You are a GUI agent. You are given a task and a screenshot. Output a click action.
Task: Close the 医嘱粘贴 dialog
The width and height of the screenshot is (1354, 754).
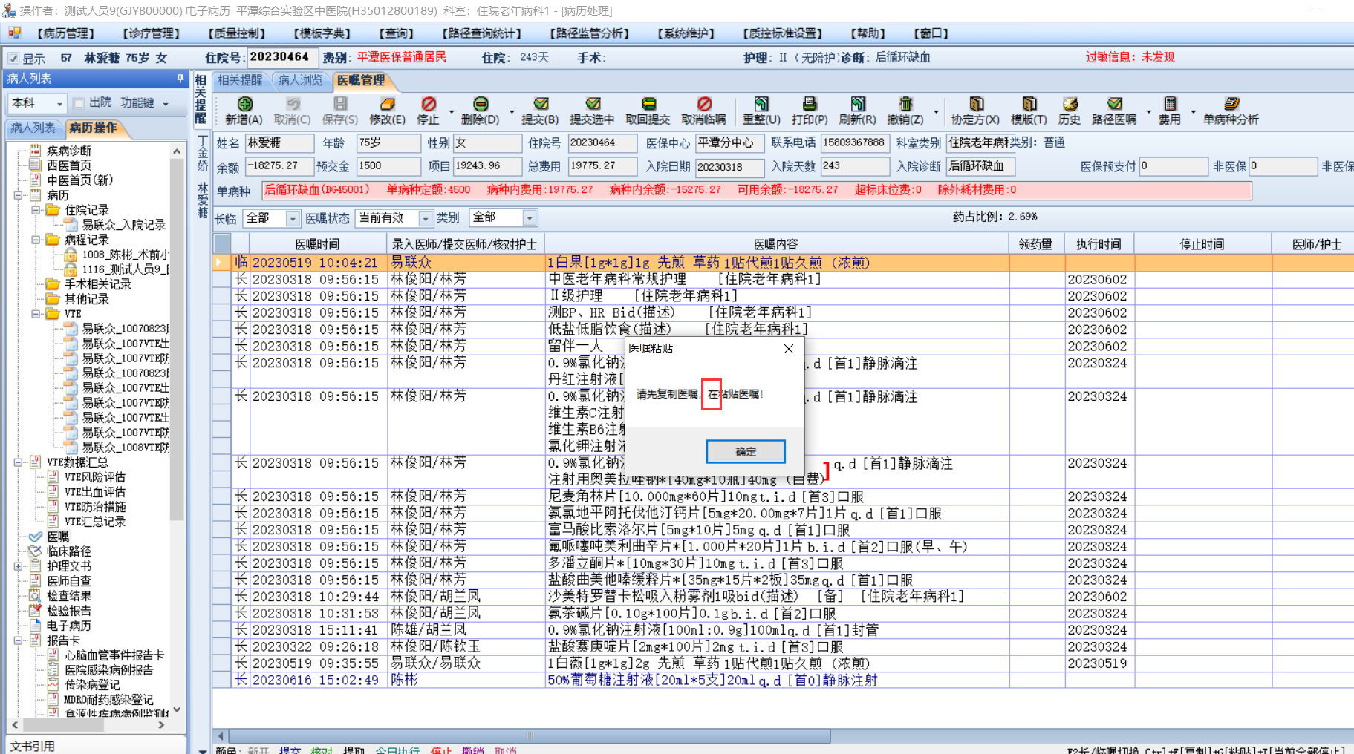pyautogui.click(x=789, y=349)
